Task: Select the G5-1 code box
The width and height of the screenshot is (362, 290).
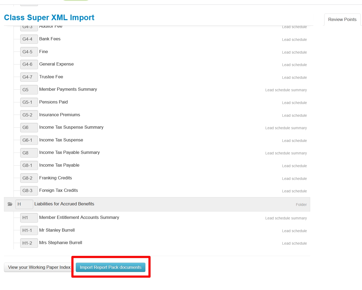Action: 29,102
